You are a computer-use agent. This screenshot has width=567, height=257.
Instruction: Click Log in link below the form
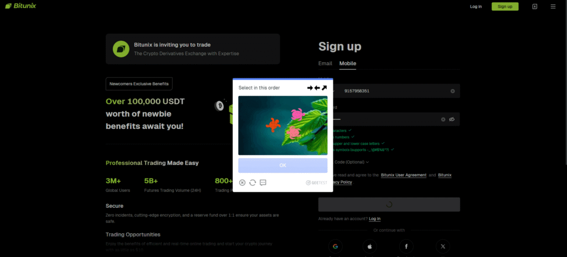(x=375, y=219)
